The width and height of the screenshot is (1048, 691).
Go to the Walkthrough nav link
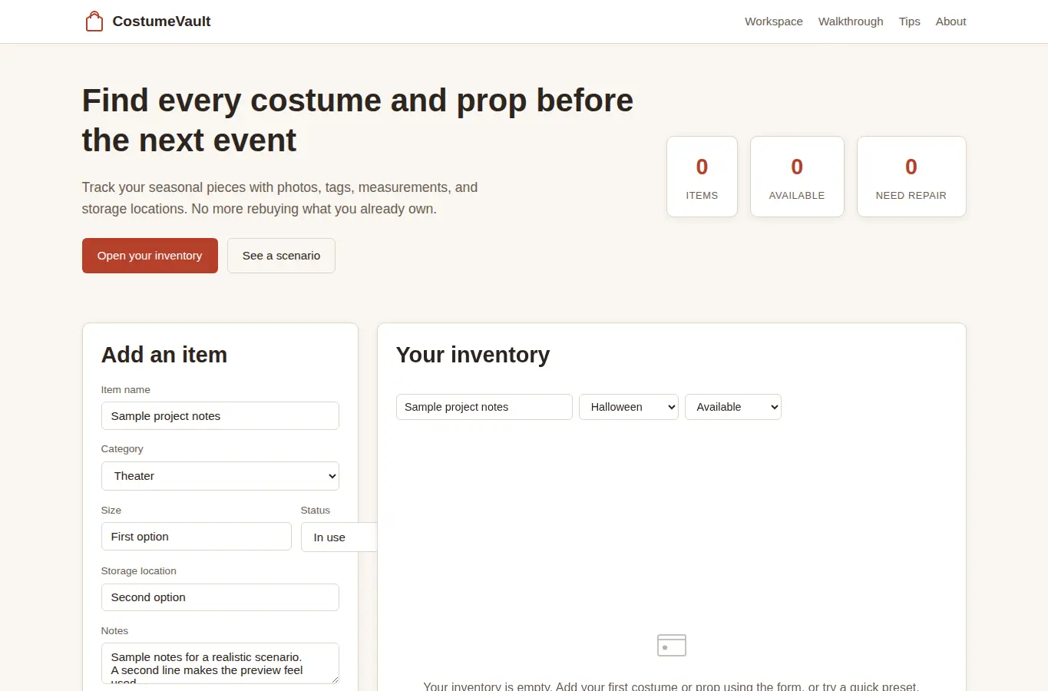tap(851, 21)
